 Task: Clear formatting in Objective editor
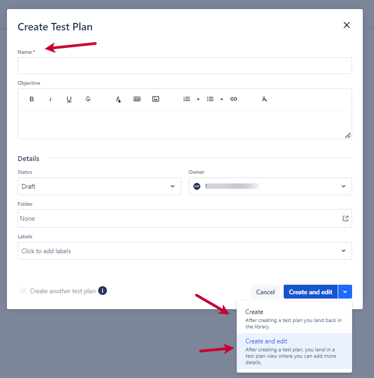click(x=264, y=99)
